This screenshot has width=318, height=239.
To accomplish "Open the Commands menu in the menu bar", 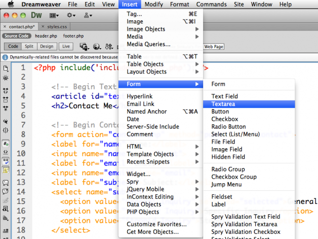I will tap(211, 4).
